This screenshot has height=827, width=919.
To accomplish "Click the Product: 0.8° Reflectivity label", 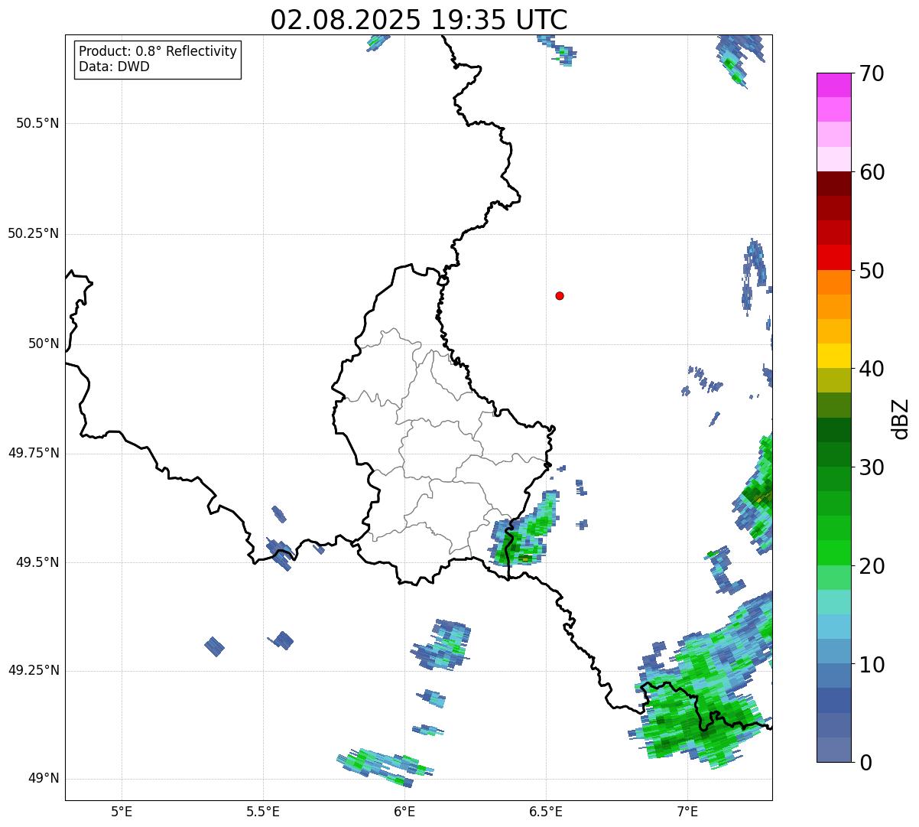I will [x=158, y=51].
